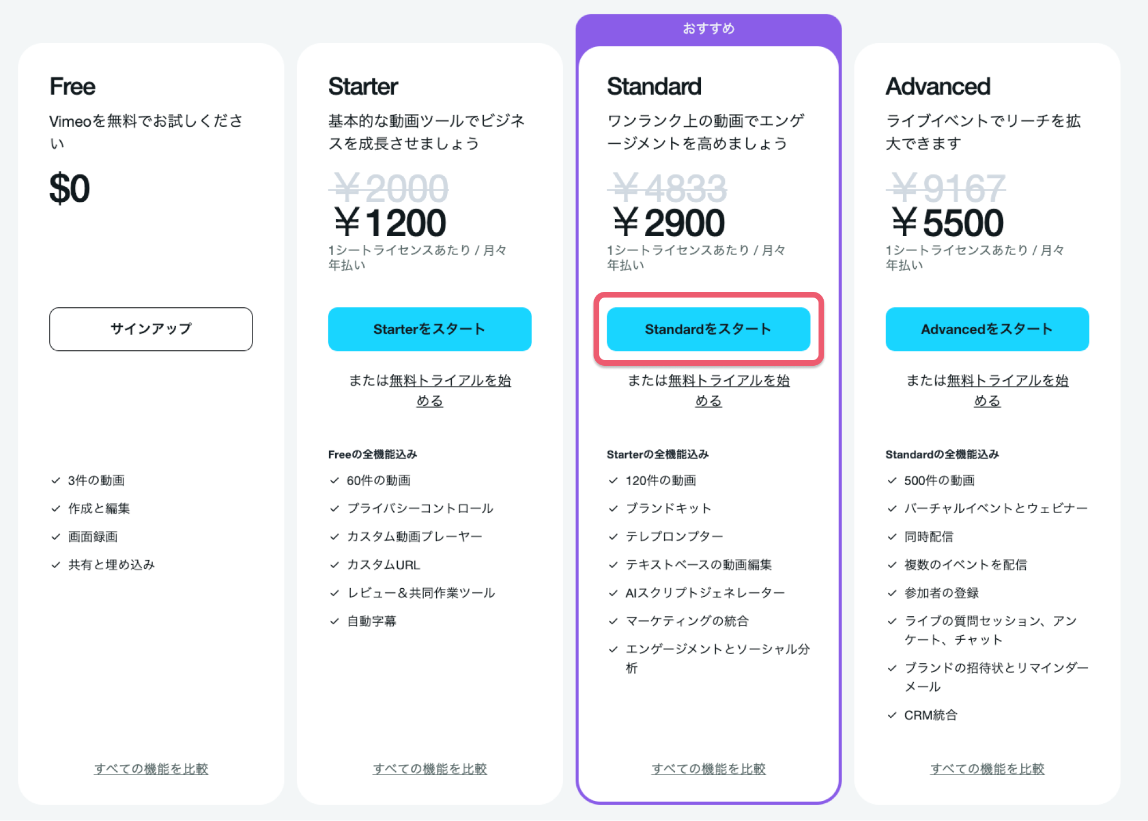Open the free trial link under Starter plan
The width and height of the screenshot is (1148, 821).
449,390
